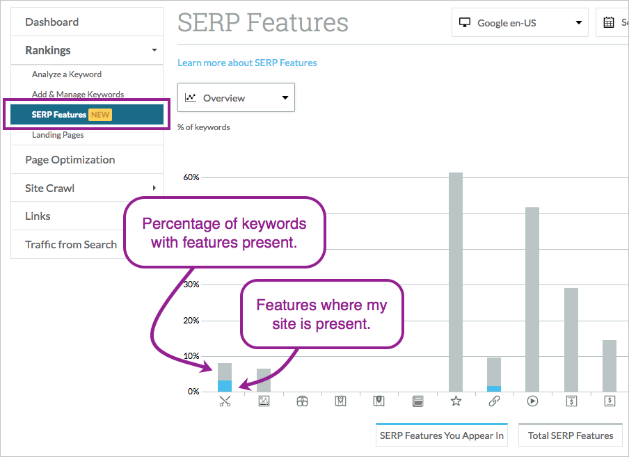Open the Google en-US engine dropdown
The height and width of the screenshot is (457, 629).
tap(519, 22)
